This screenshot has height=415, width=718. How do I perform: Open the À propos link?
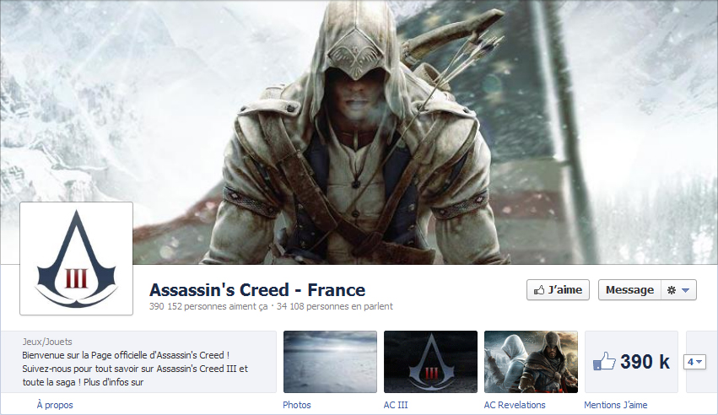(55, 405)
